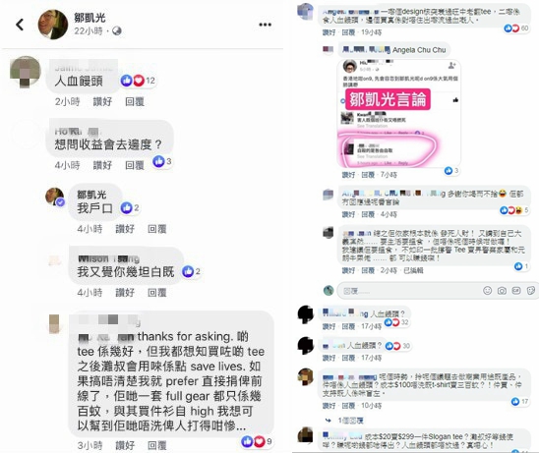Open 鄒凱光 profile picture in header
Screen dimensions: 539x453
coord(53,25)
